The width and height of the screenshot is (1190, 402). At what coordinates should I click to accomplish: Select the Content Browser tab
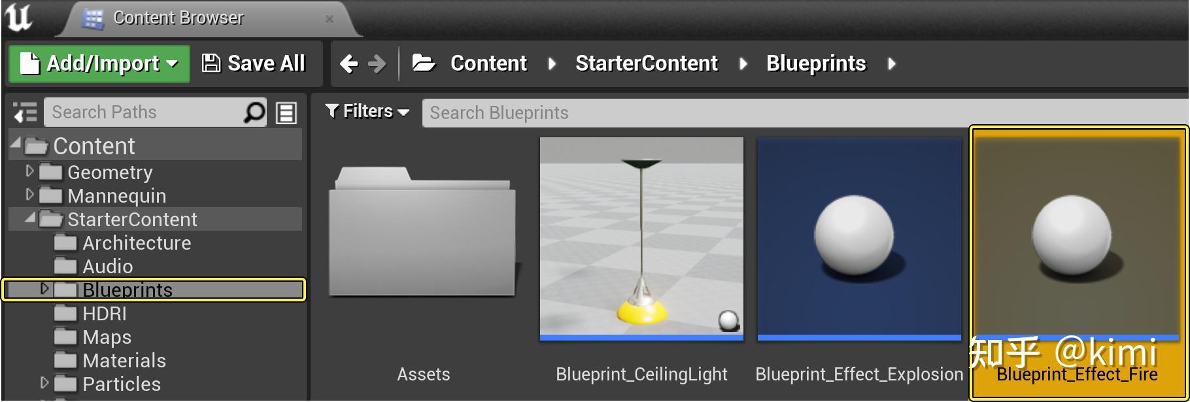(x=178, y=18)
